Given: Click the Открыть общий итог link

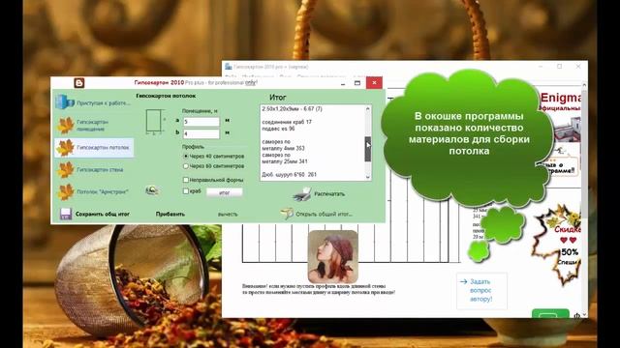Looking at the screenshot, I should click(x=324, y=215).
